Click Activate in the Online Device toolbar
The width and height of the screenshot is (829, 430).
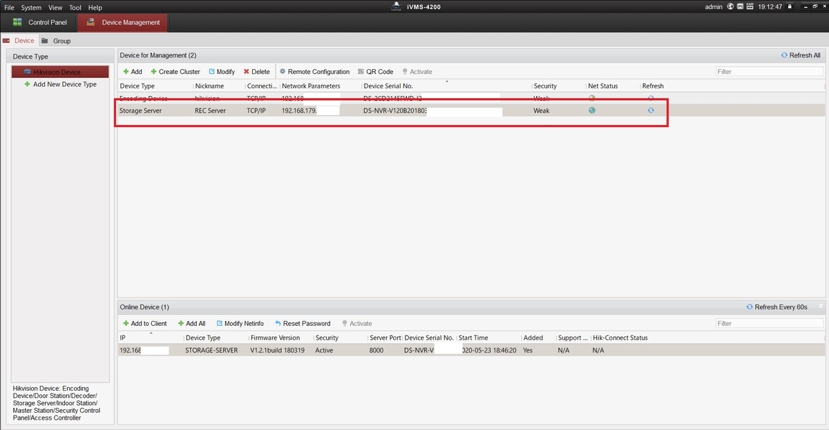click(x=356, y=324)
